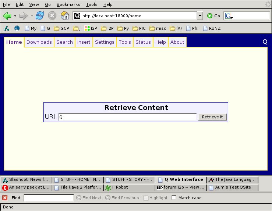This screenshot has height=211, width=272.
Task: Click the Retrieve it button
Action: point(212,117)
